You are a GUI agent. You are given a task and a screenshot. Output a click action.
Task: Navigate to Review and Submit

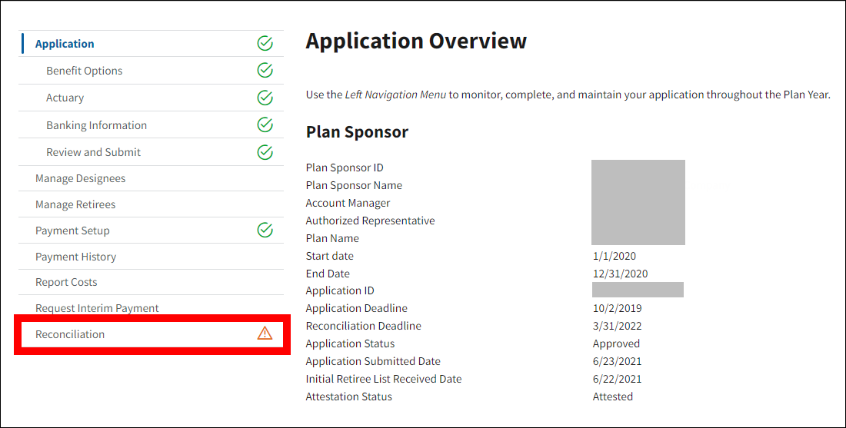[93, 152]
